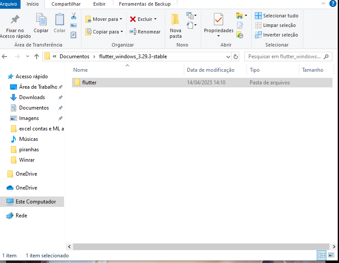Click Documentos in the address path

point(75,57)
